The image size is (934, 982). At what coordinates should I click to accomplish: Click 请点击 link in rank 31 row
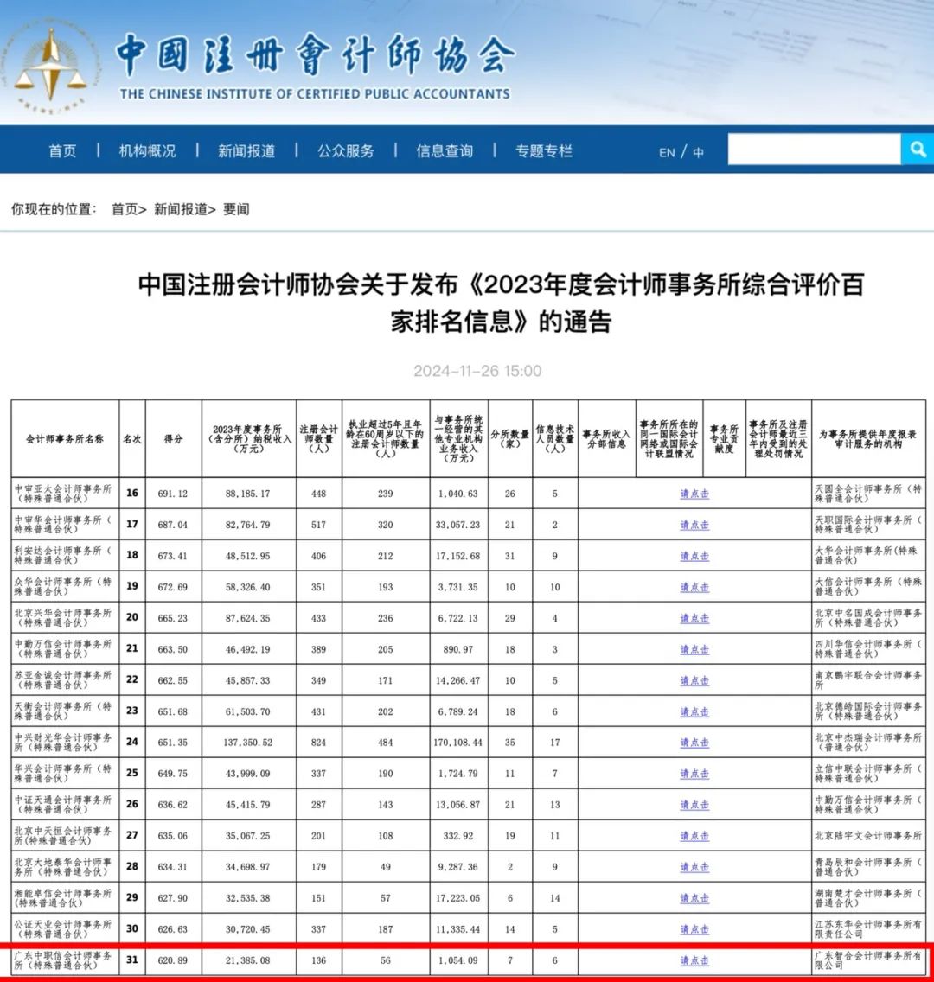[x=694, y=960]
